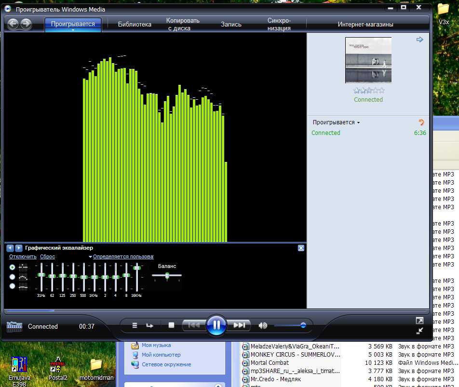The image size is (459, 387).
Task: Open Сетевое окружение in the Explorer sidebar
Action: coord(166,364)
